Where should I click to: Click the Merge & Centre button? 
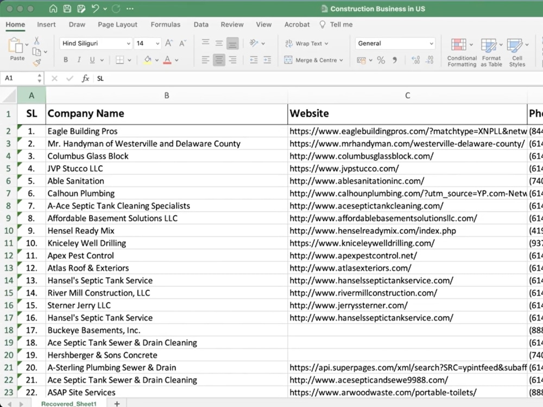pyautogui.click(x=310, y=60)
